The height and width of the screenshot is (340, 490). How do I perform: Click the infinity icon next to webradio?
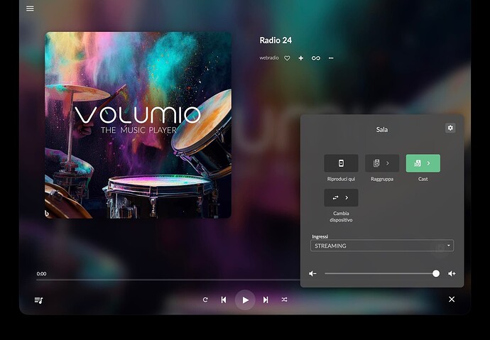(x=316, y=58)
